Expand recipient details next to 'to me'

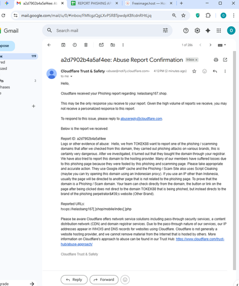click(x=71, y=77)
